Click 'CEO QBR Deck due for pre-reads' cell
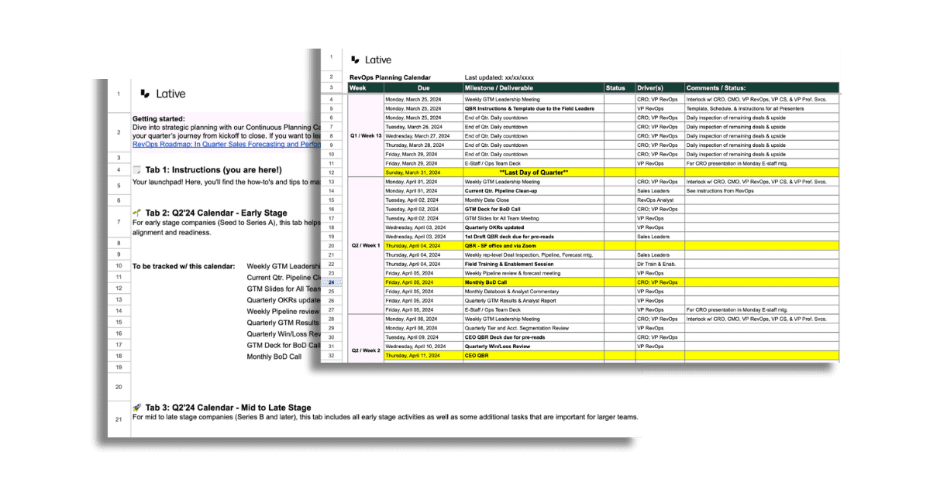Viewport: 930px width, 485px height. [x=532, y=337]
